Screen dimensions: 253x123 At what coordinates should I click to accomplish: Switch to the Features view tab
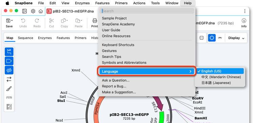point(63,38)
